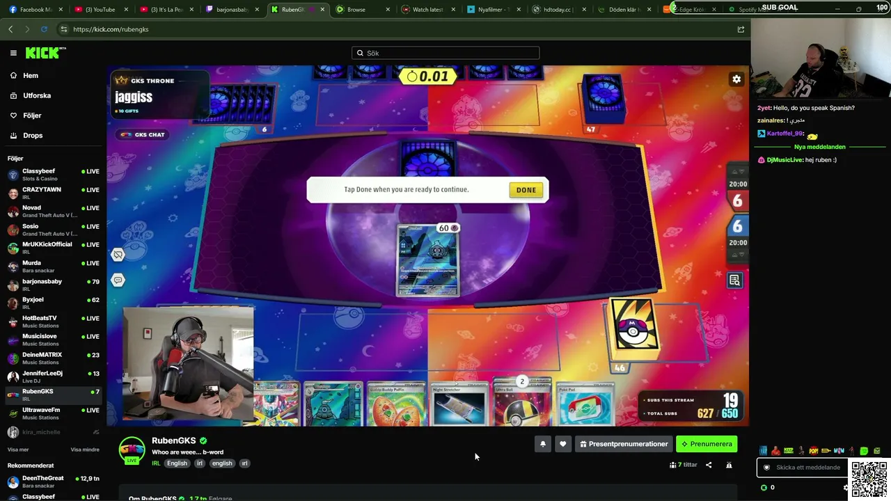Toggle the notification bell for RubenGKS
Viewport: 891px width, 501px height.
543,444
